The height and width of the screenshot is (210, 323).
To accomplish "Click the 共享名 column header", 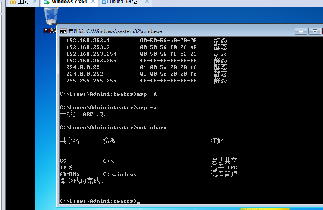I will tap(70, 141).
